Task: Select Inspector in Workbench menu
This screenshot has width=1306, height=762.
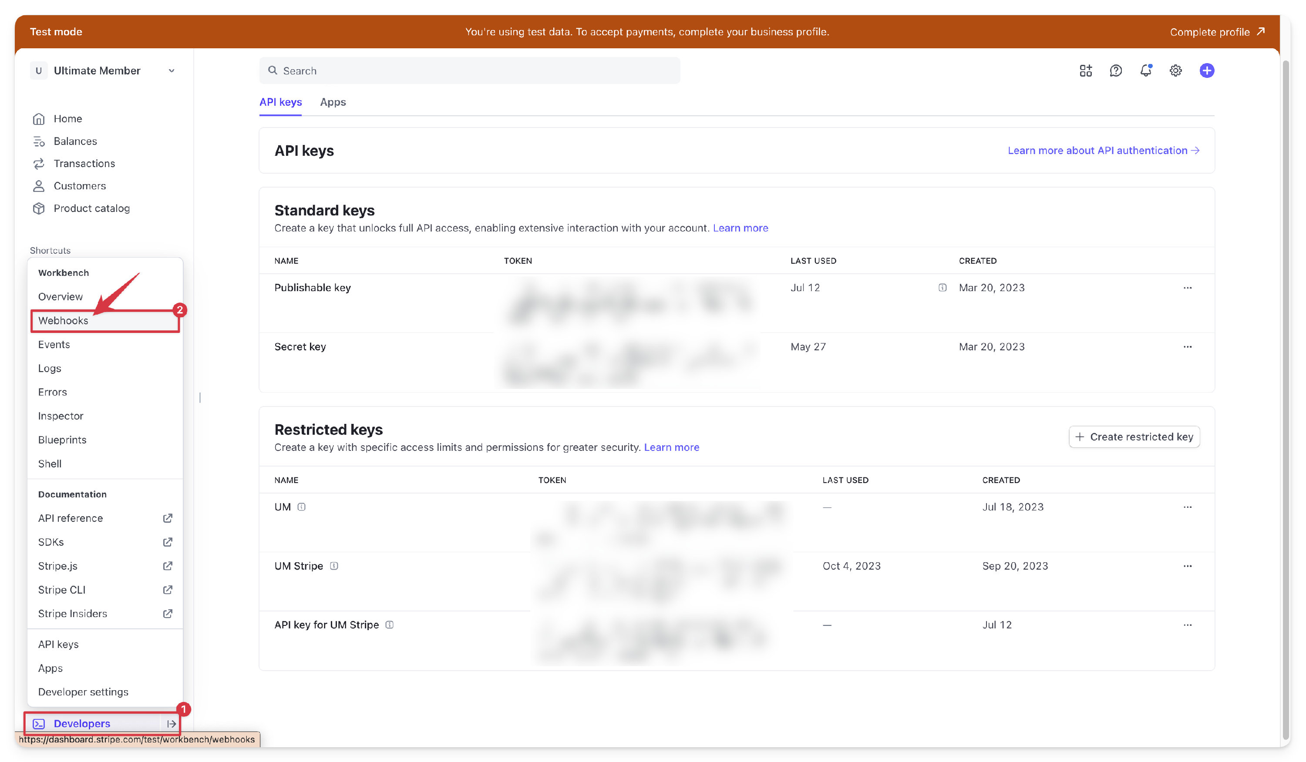Action: (61, 416)
